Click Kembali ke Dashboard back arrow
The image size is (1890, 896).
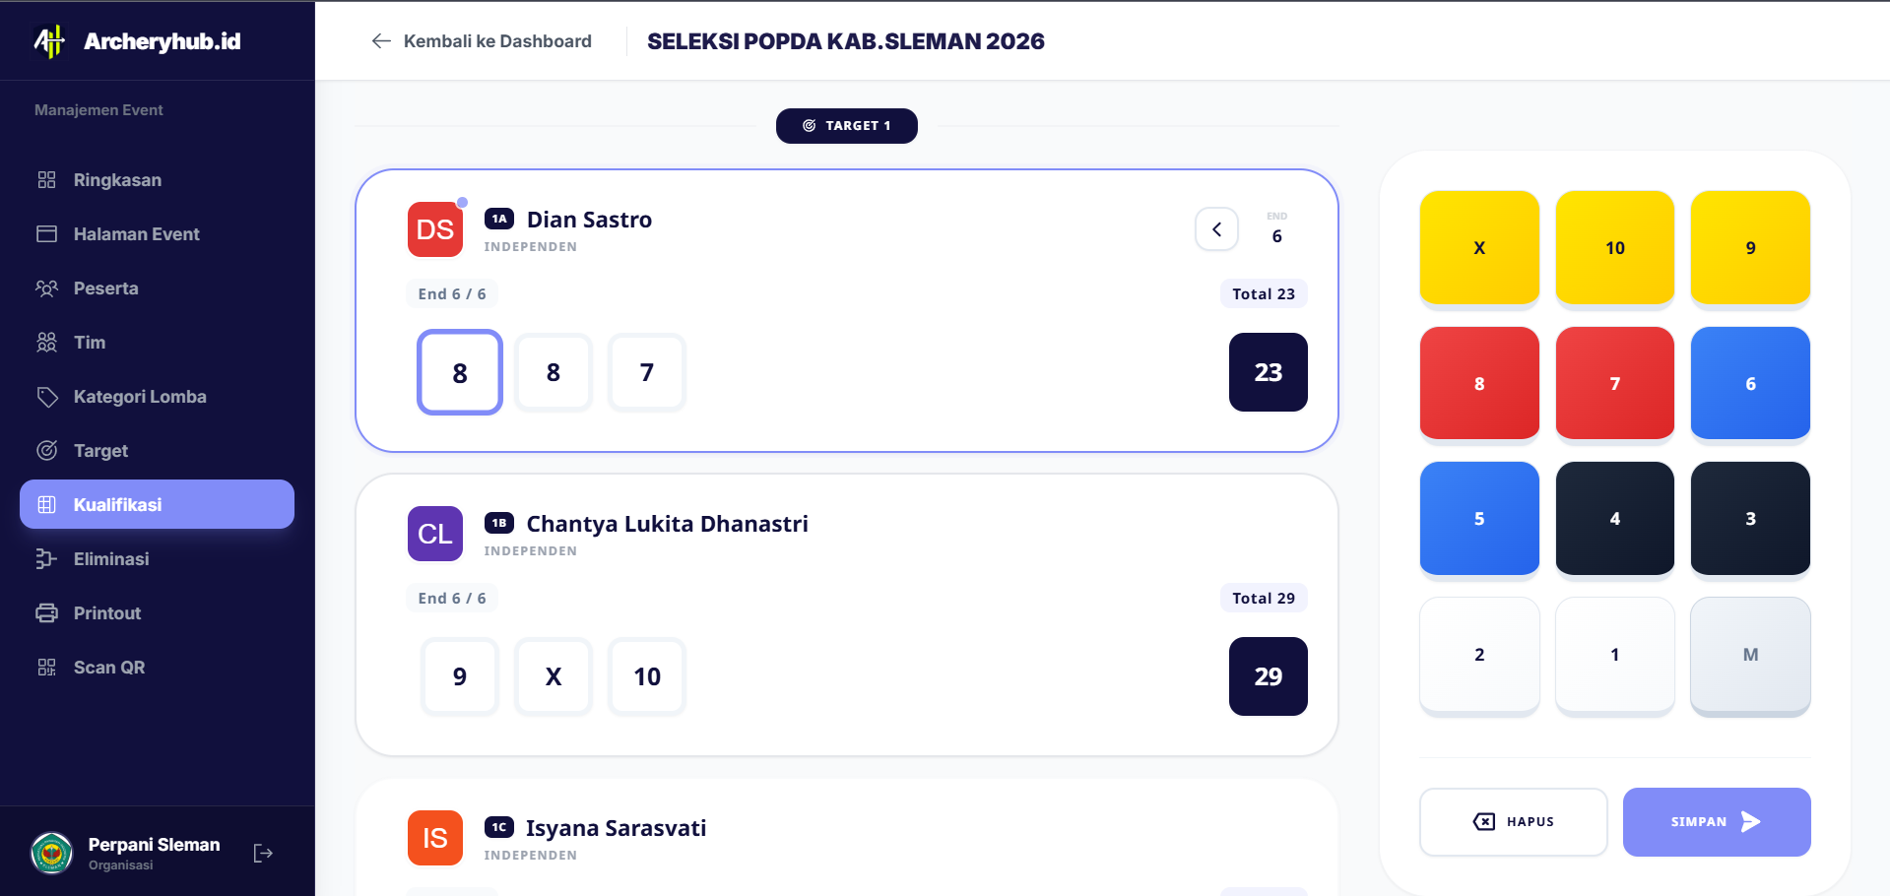380,40
